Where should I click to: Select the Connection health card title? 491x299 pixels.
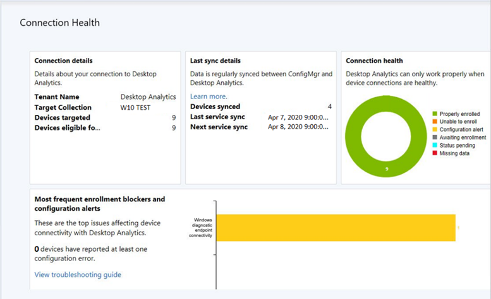374,61
